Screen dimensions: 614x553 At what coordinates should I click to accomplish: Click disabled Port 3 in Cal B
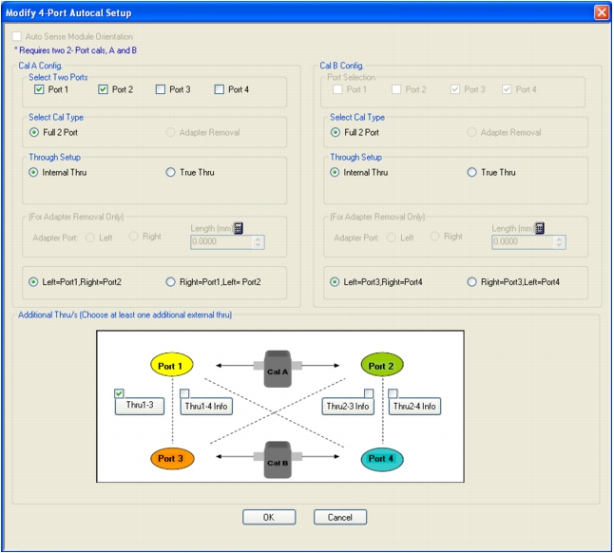tap(455, 89)
